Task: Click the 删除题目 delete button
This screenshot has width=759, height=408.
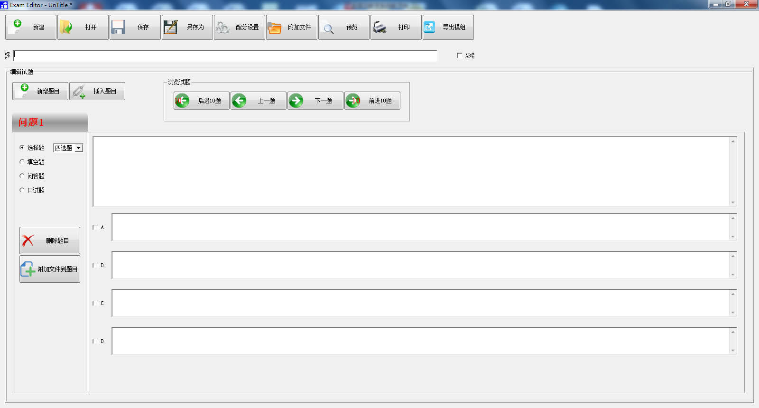Action: [50, 241]
